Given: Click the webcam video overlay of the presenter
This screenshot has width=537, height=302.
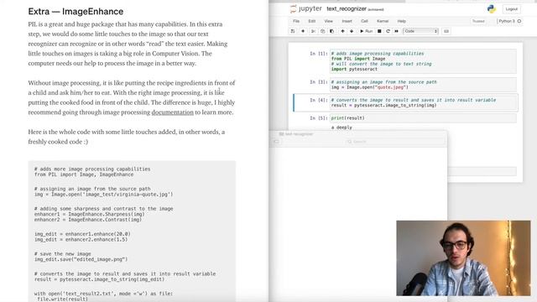Looking at the screenshot, I should pos(463,258).
